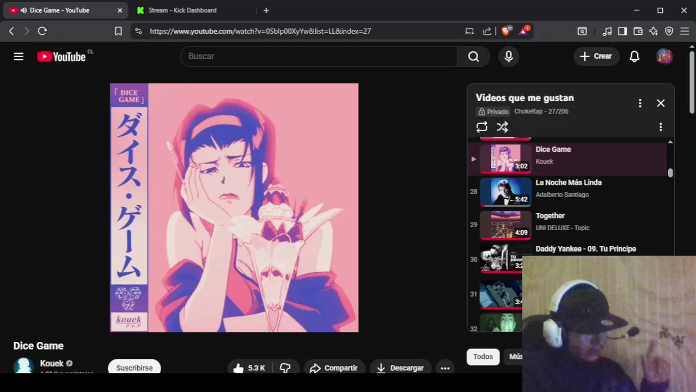Go to YouTube home via logo
This screenshot has width=696, height=392.
[x=61, y=56]
